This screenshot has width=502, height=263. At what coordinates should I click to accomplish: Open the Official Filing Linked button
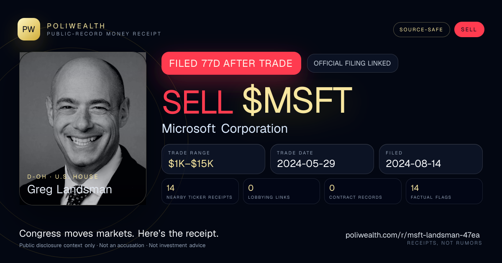352,63
